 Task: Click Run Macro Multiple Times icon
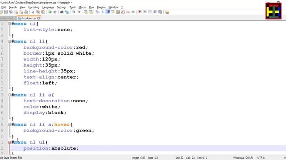point(155,12)
